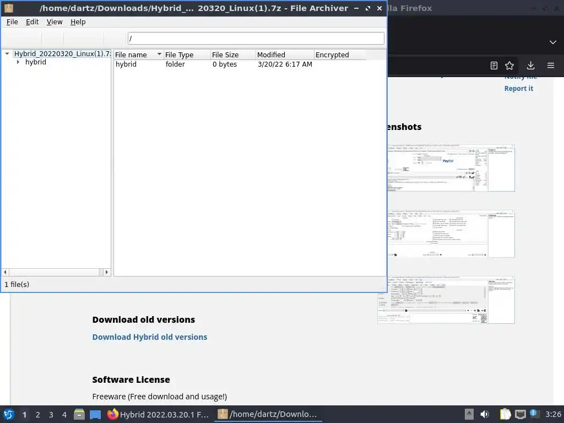564x423 pixels.
Task: Click the tree pane horizontal scrollbar track
Action: pos(56,272)
